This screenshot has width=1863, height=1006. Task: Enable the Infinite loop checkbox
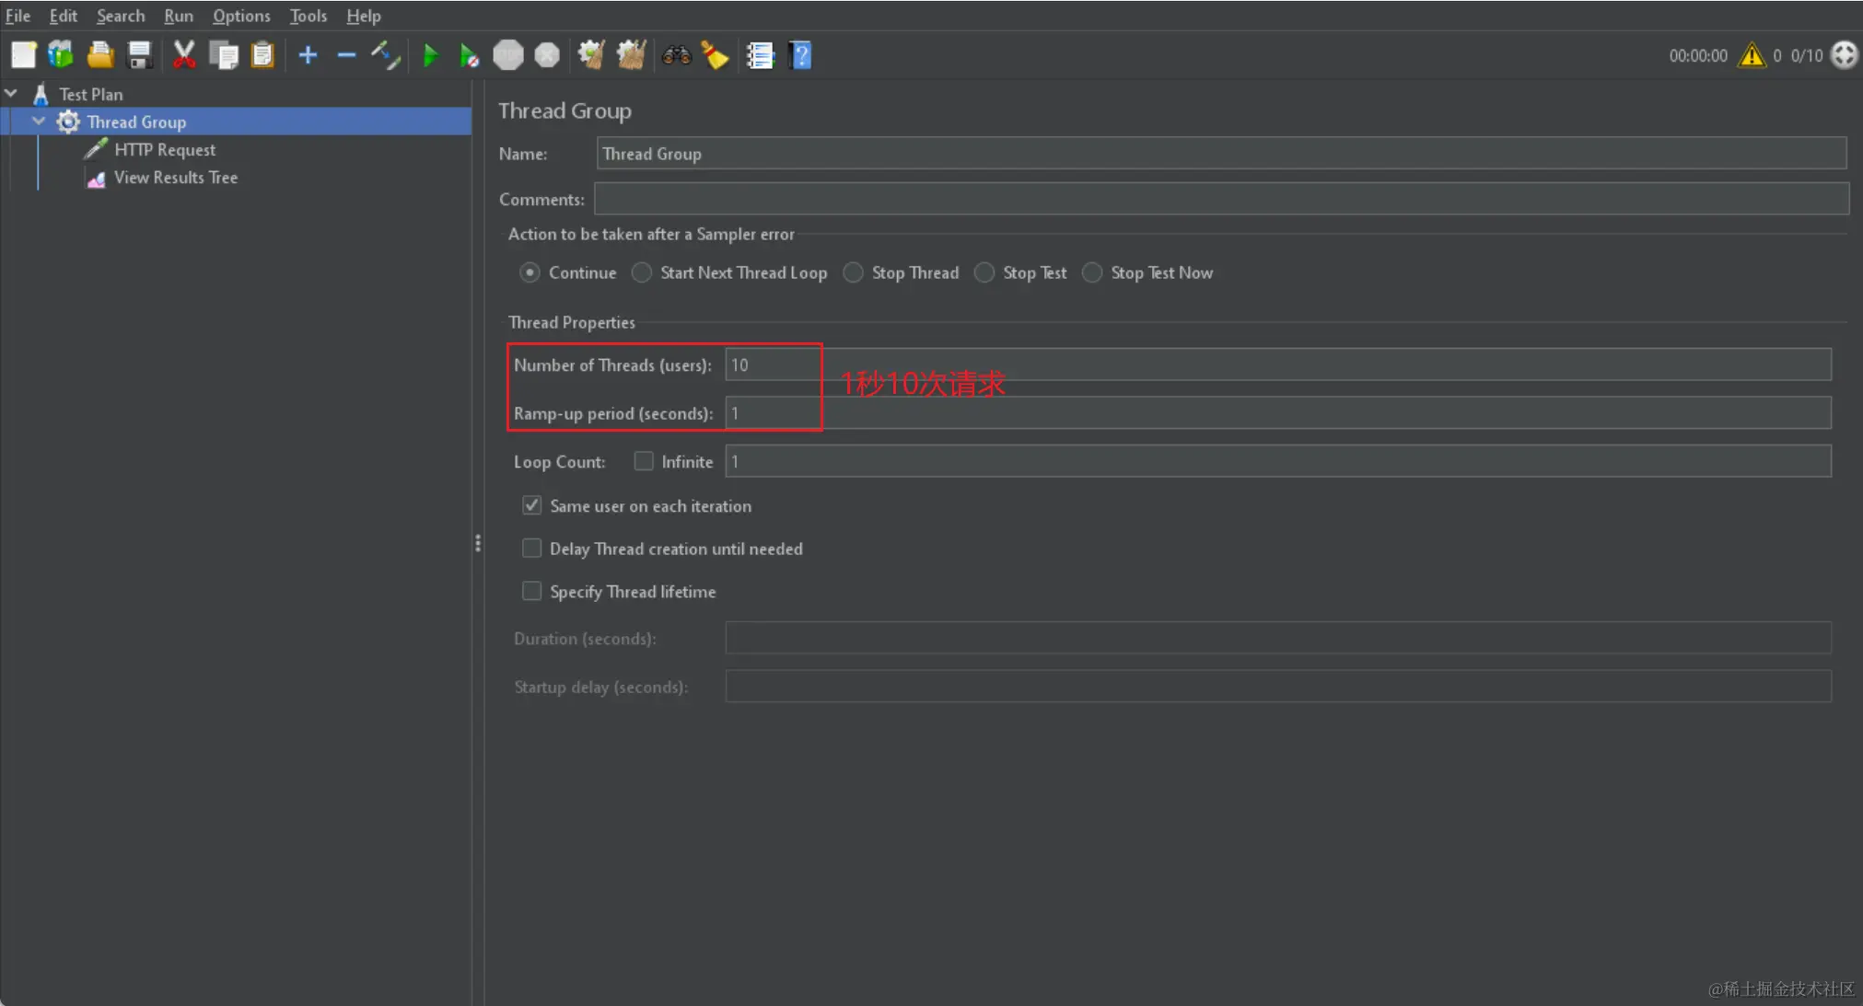pos(644,461)
